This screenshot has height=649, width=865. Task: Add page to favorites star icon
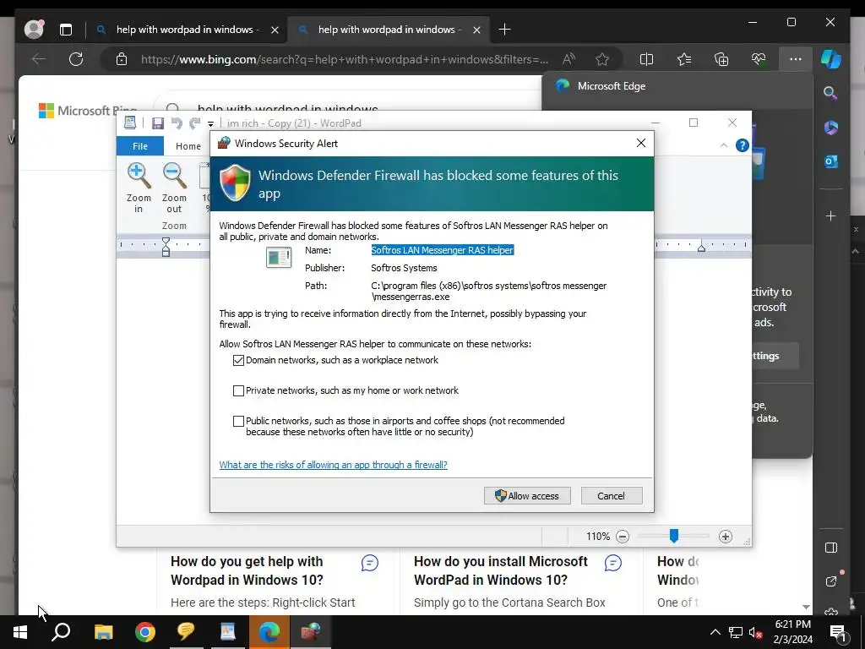[x=602, y=59]
